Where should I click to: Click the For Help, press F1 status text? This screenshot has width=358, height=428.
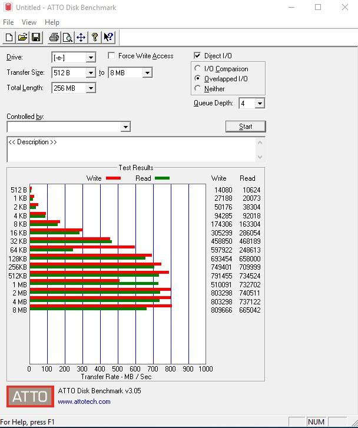click(27, 422)
